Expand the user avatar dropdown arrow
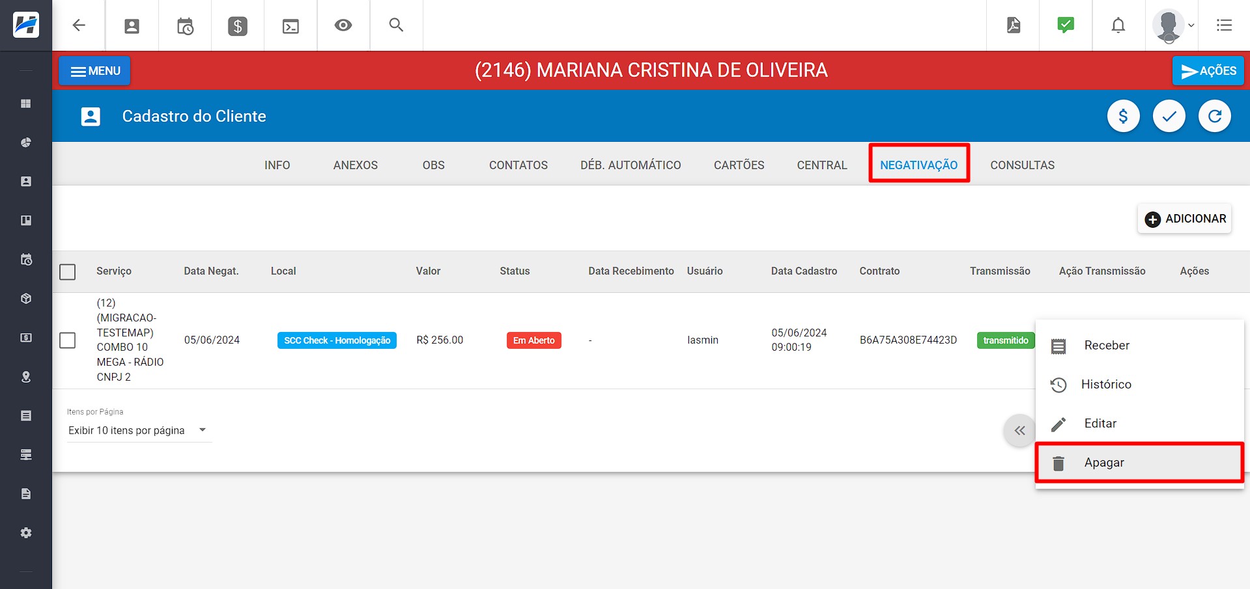This screenshot has height=589, width=1250. click(1191, 25)
